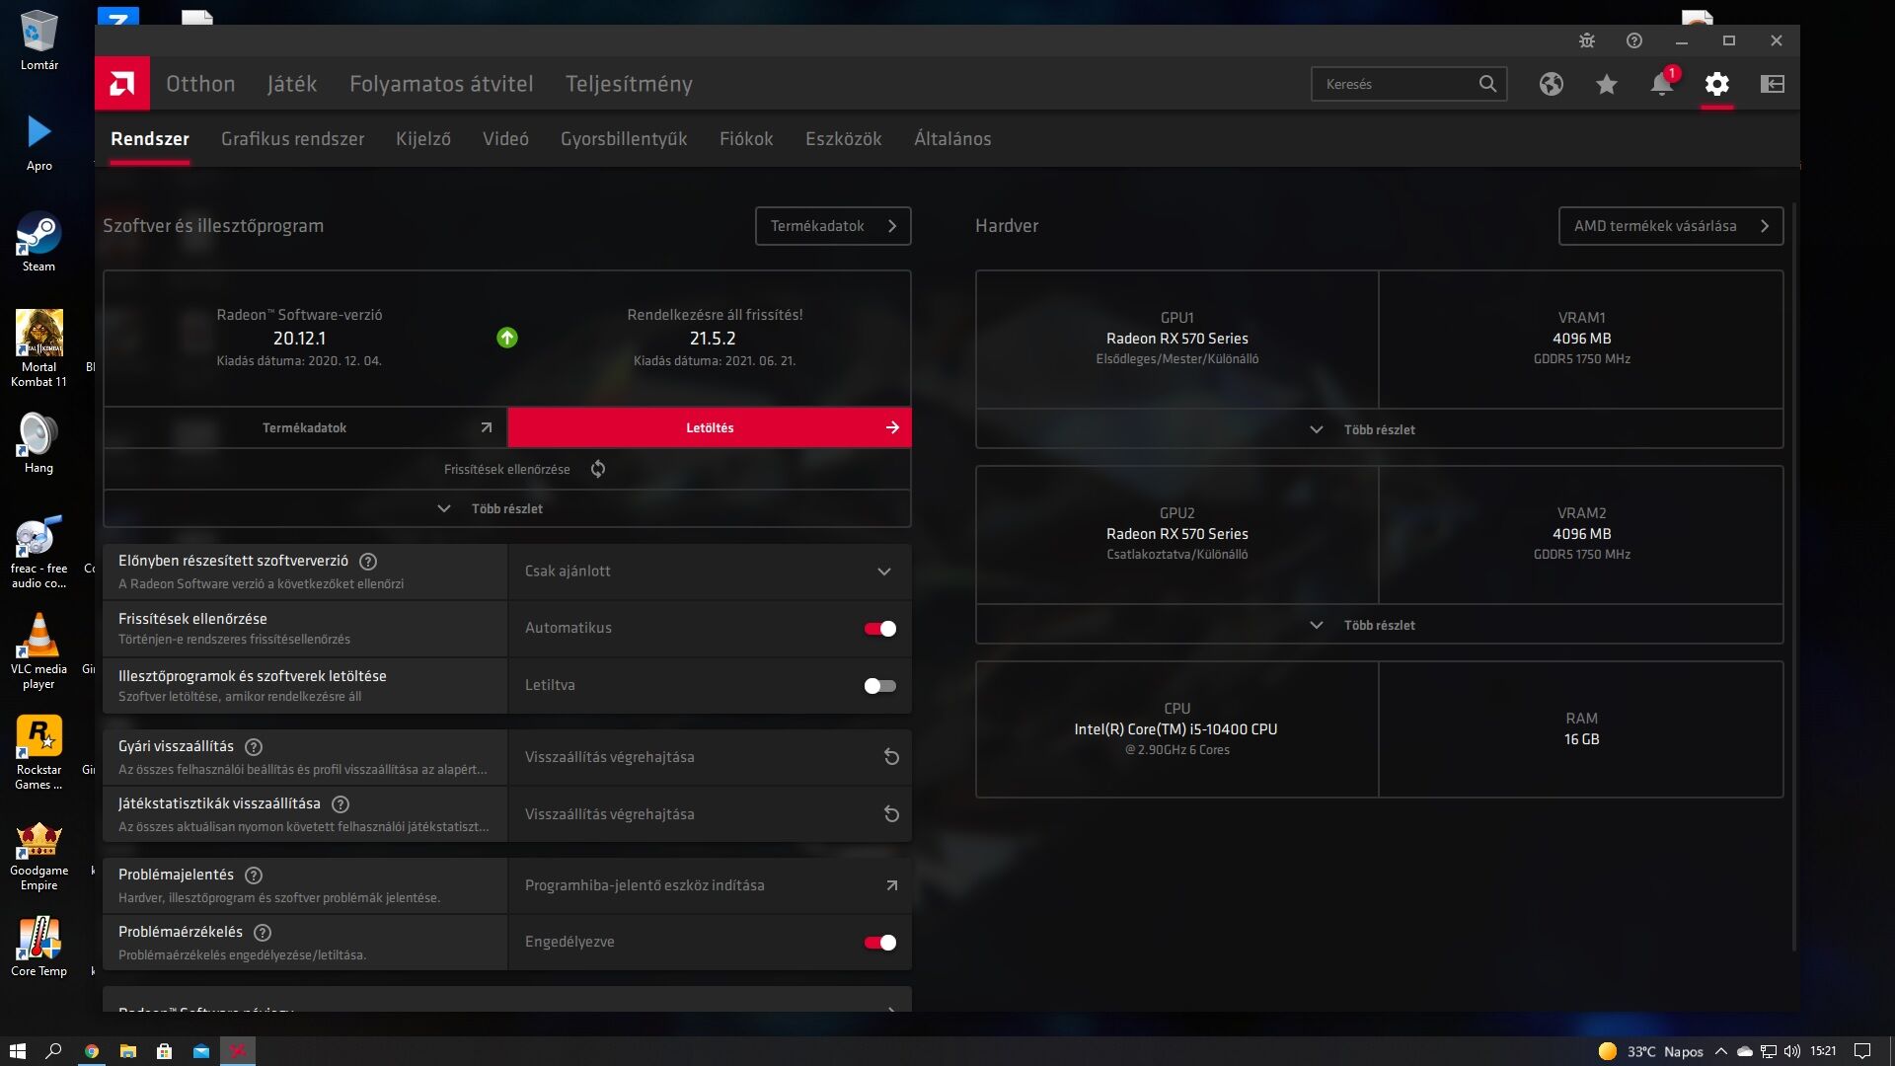Select the Grafikus rendszer sub-tab
1895x1066 pixels.
[x=292, y=139]
